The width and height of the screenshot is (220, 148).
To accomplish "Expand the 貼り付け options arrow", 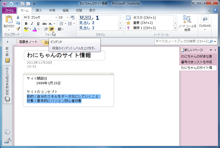I will 9,30.
